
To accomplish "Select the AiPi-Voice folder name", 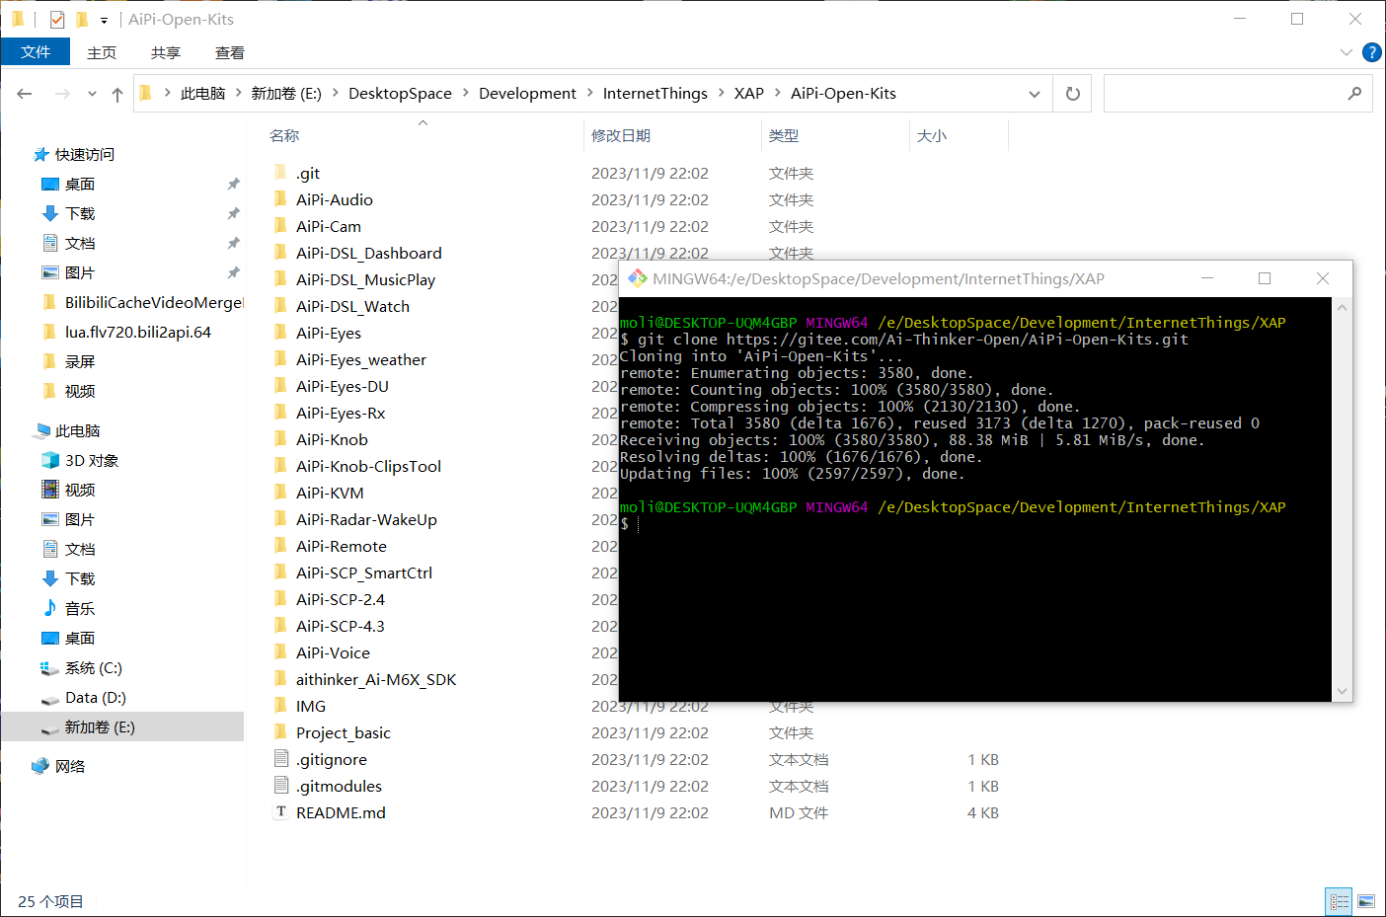I will [x=333, y=652].
